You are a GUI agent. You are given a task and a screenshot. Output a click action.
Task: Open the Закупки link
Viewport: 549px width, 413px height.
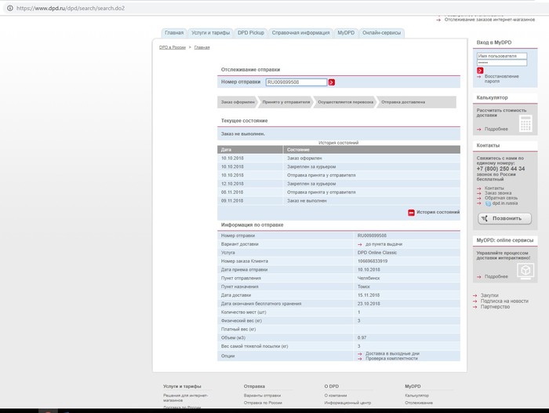click(x=489, y=295)
